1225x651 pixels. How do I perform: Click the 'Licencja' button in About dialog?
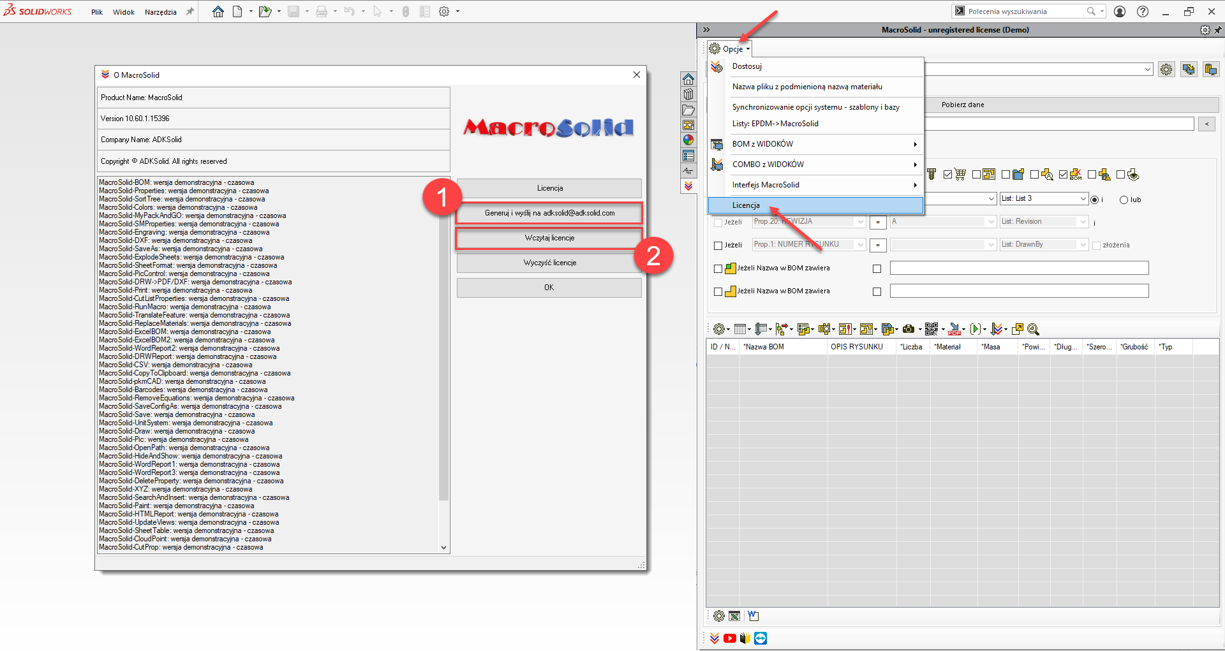coord(549,188)
